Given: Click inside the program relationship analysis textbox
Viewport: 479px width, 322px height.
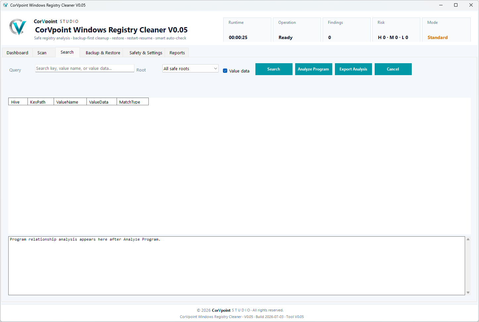Looking at the screenshot, I should 237,266.
